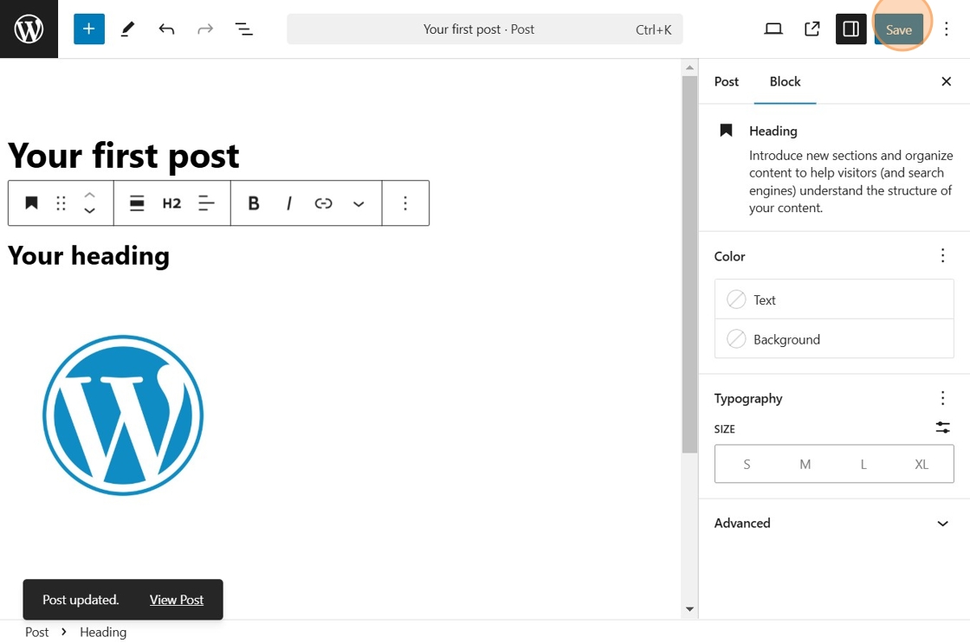Image resolution: width=970 pixels, height=643 pixels.
Task: Switch to the Block tab
Action: [x=785, y=81]
